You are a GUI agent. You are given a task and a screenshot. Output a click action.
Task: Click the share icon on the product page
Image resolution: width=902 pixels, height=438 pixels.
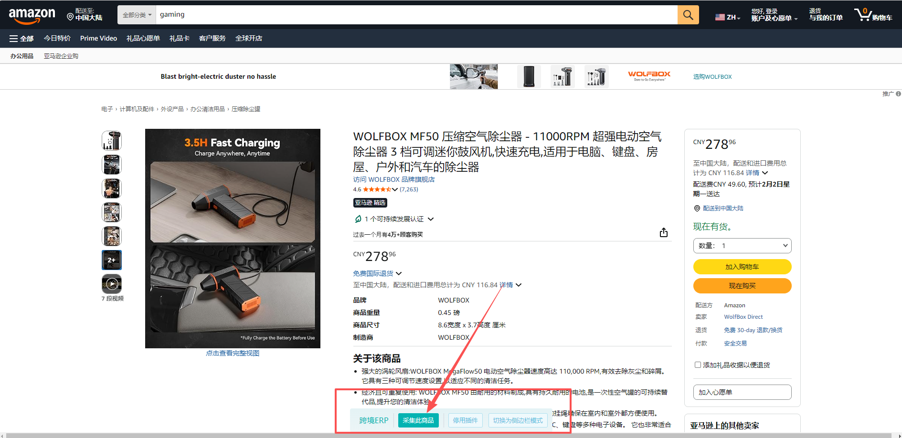tap(663, 232)
